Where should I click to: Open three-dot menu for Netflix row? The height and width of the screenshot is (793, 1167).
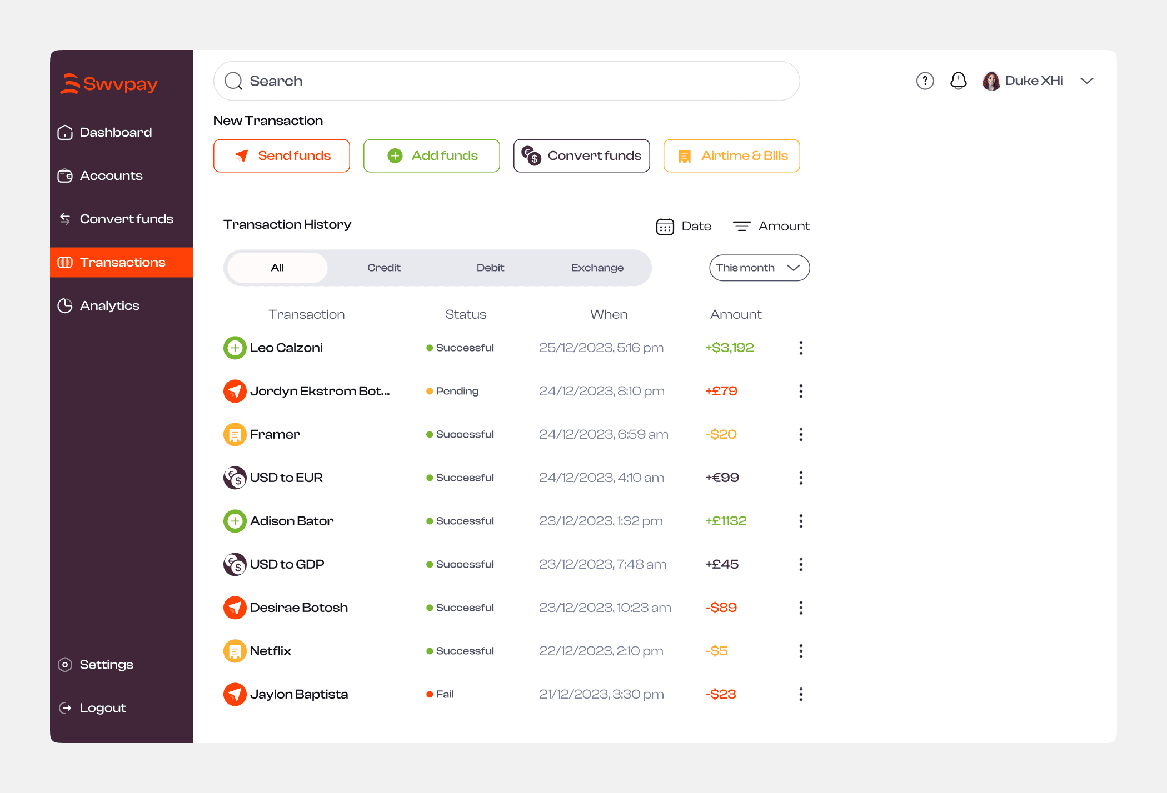pos(801,651)
